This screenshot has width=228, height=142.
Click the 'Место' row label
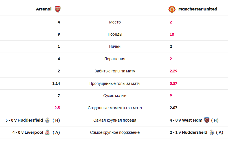point(115,22)
